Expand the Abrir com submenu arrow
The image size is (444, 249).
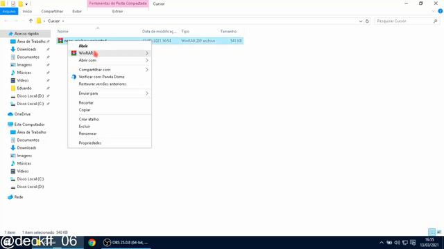[x=147, y=60]
